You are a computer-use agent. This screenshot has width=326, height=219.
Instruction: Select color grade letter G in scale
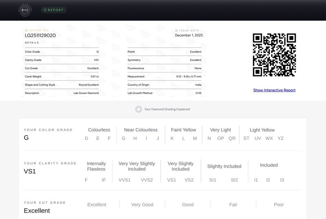(123, 138)
